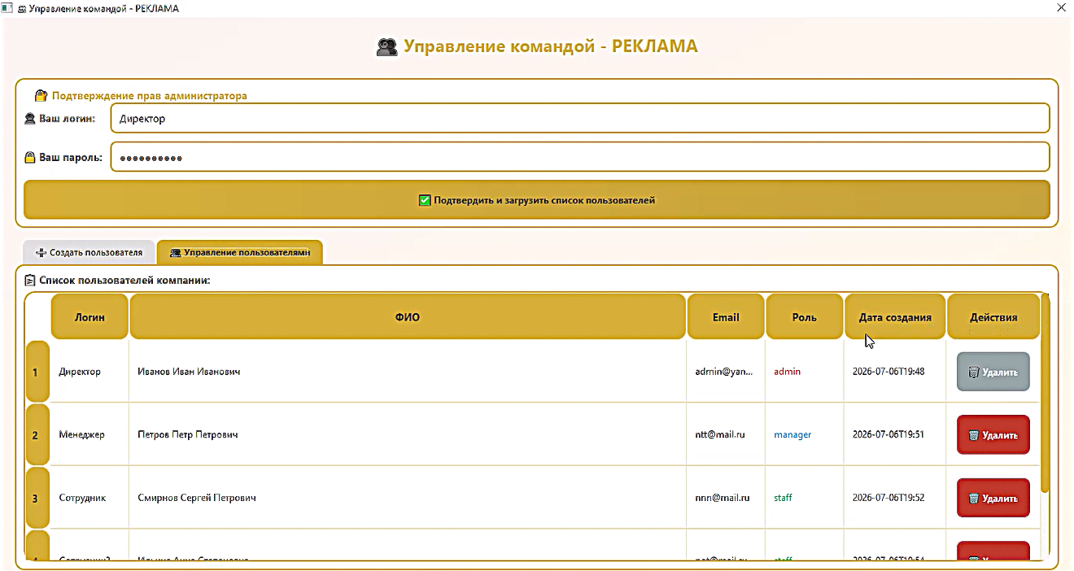Click the green checkmark on the confirm button
Image resolution: width=1074 pixels, height=571 pixels.
pos(425,200)
